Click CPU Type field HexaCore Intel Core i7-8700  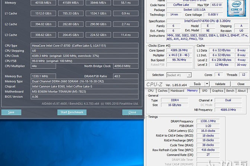click(84, 46)
